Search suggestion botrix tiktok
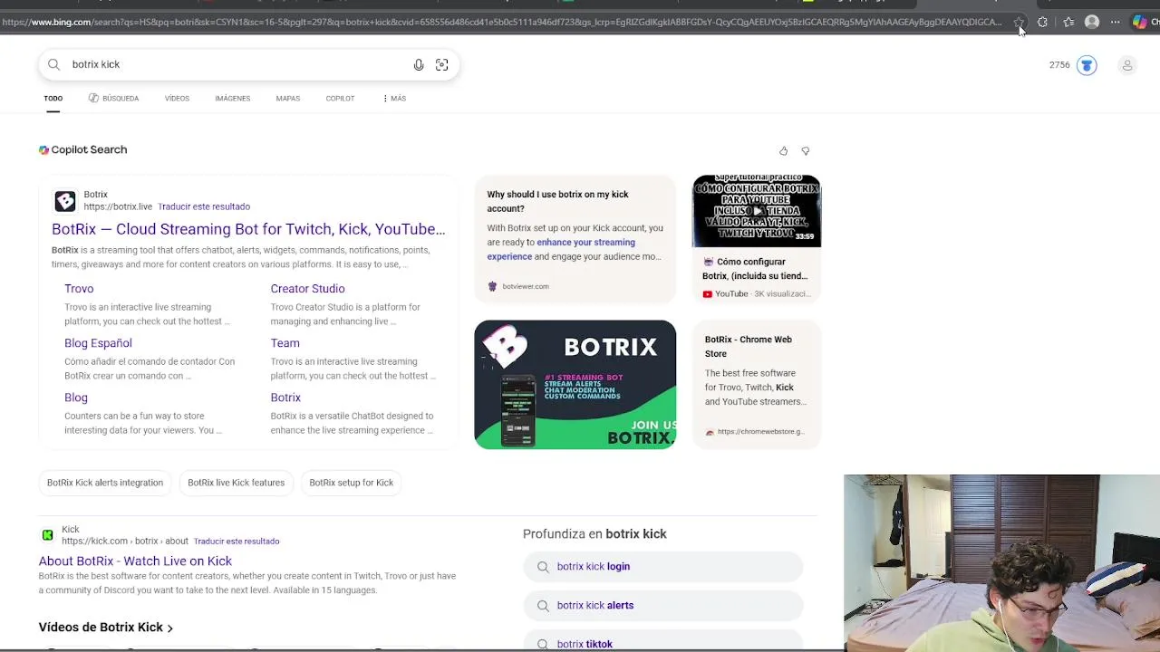 662,642
